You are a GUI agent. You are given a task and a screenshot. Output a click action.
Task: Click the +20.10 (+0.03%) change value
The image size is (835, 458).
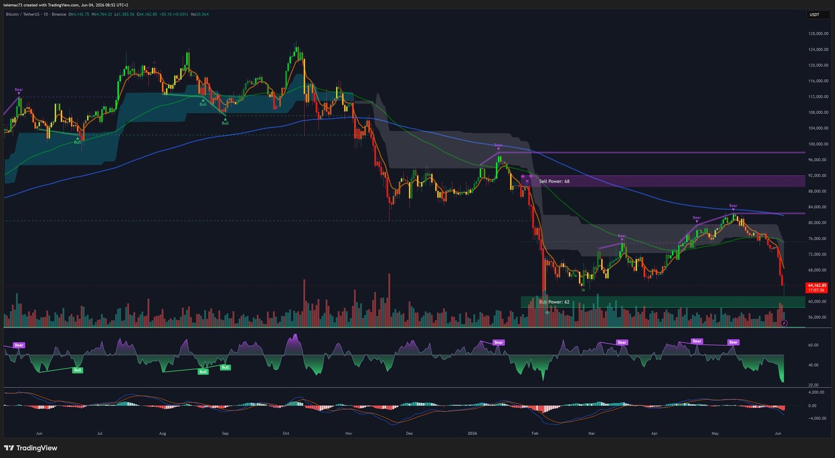click(x=174, y=14)
